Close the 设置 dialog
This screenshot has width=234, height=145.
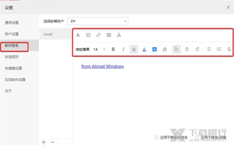228,7
